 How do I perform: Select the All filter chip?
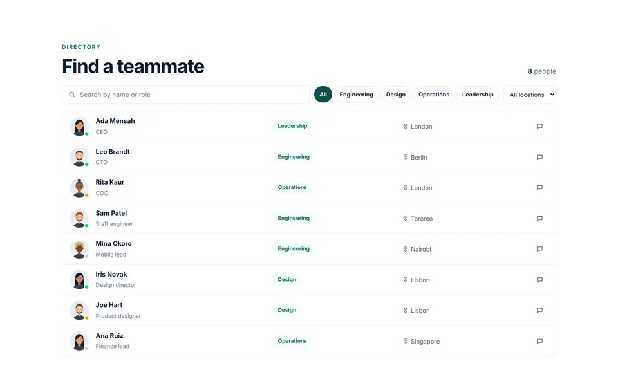tap(323, 95)
